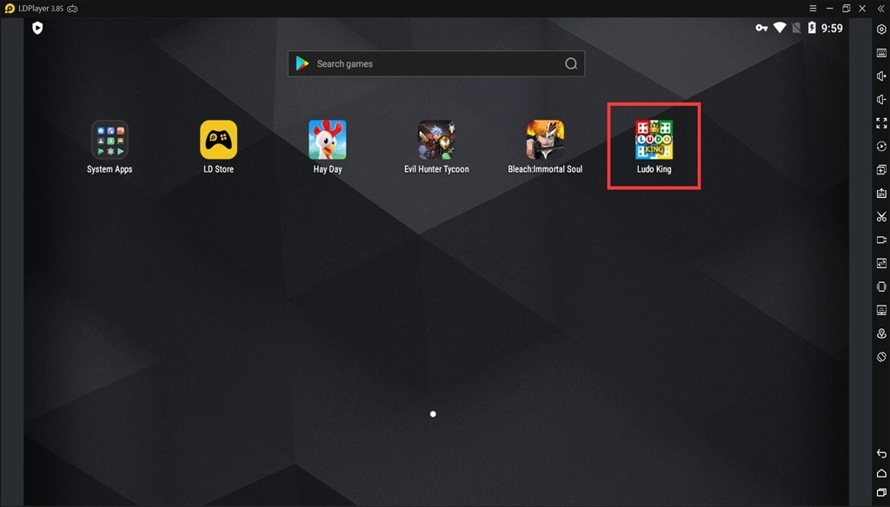890x507 pixels.
Task: Click the LDPlayer logo in title bar
Action: (10, 9)
